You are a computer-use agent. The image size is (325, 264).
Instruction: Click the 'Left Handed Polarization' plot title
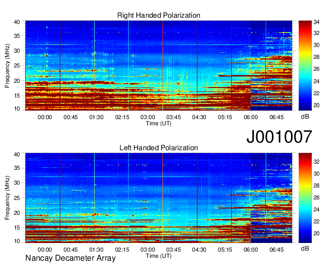pyautogui.click(x=159, y=148)
